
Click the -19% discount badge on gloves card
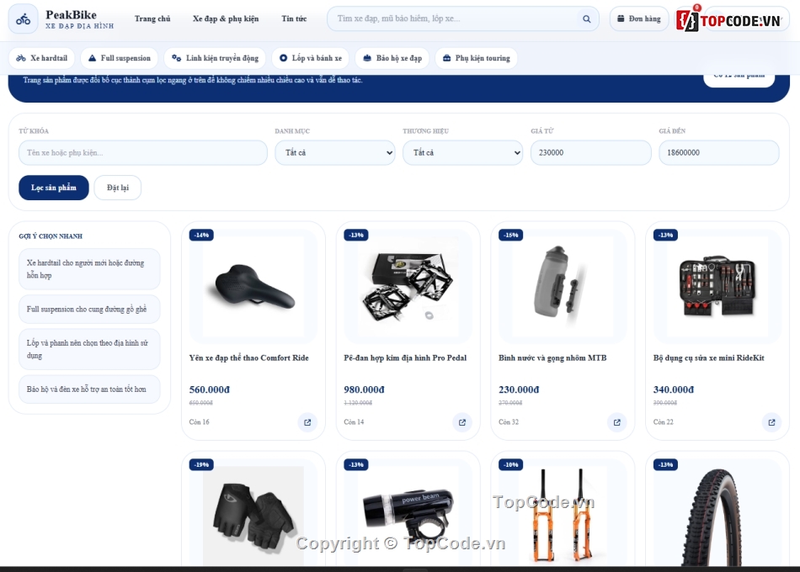click(x=201, y=464)
